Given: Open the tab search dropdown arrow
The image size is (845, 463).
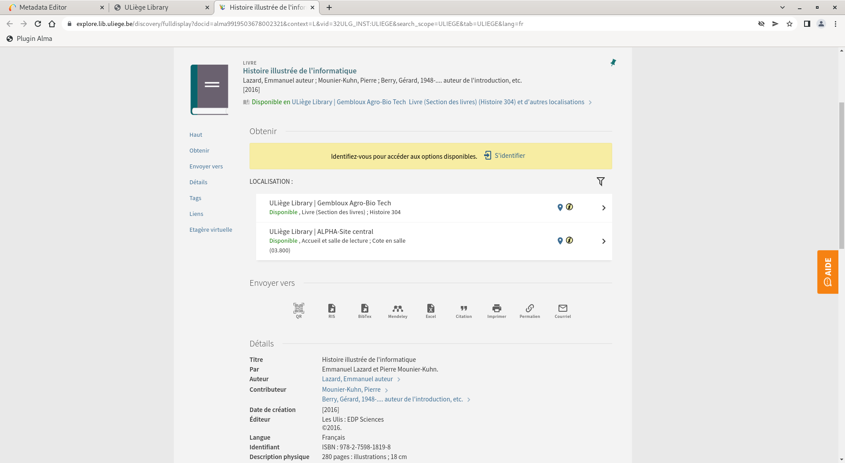Looking at the screenshot, I should (783, 7).
